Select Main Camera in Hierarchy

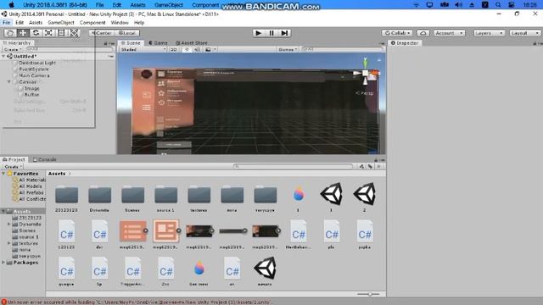click(x=34, y=75)
